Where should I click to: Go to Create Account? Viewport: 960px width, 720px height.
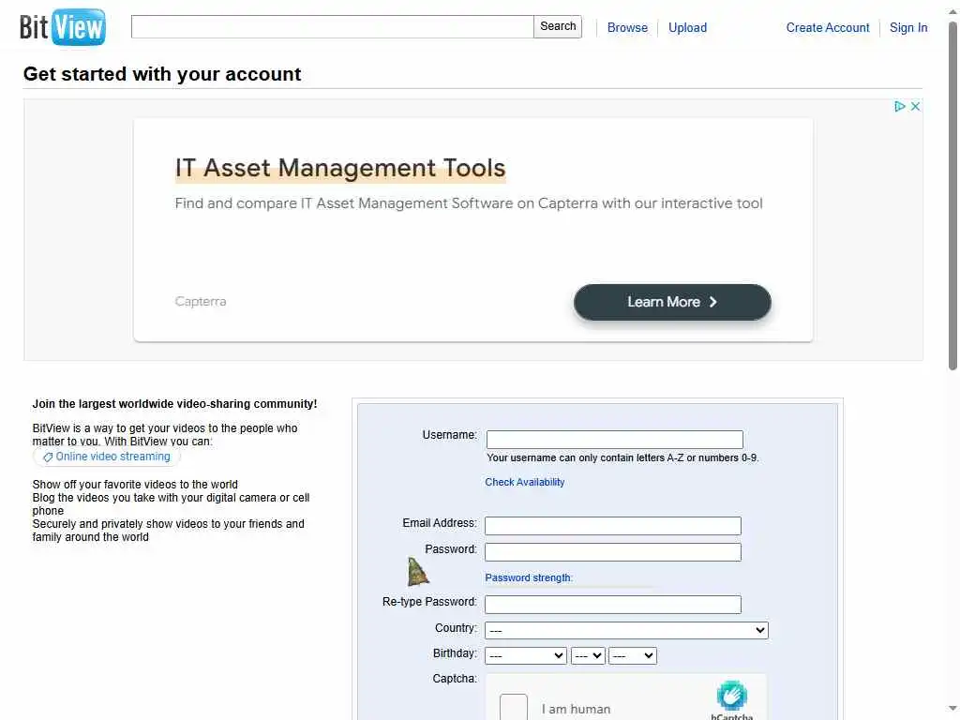(x=827, y=27)
